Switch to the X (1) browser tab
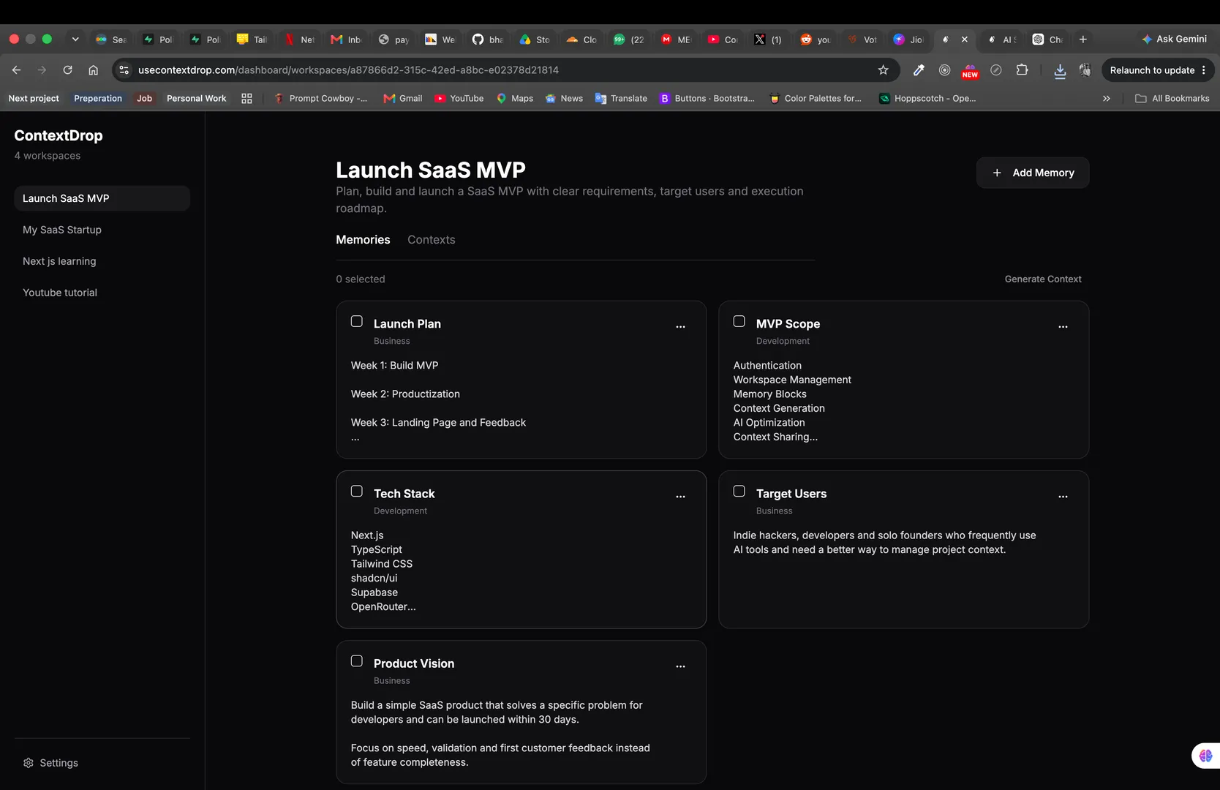Viewport: 1220px width, 790px height. click(x=769, y=39)
